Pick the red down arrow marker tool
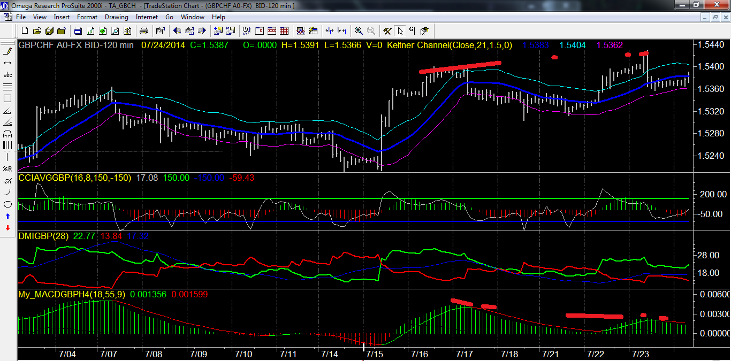 [x=7, y=228]
